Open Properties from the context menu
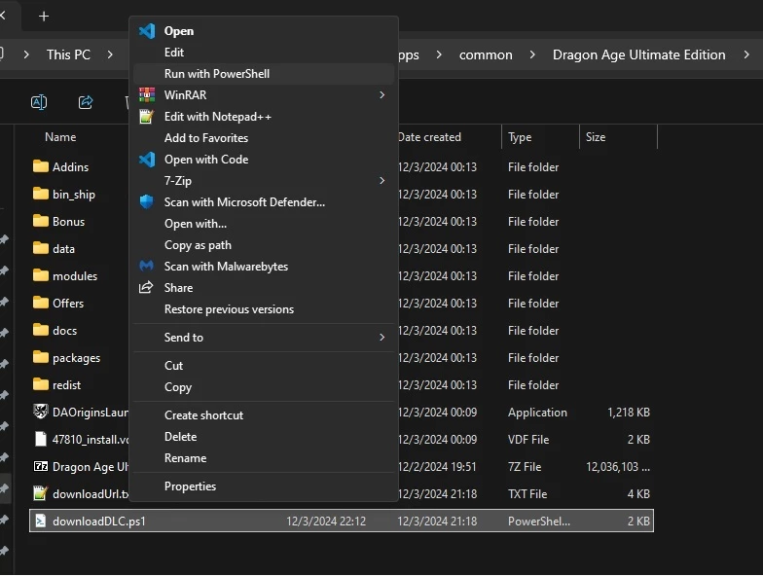This screenshot has height=576, width=763. [264, 486]
